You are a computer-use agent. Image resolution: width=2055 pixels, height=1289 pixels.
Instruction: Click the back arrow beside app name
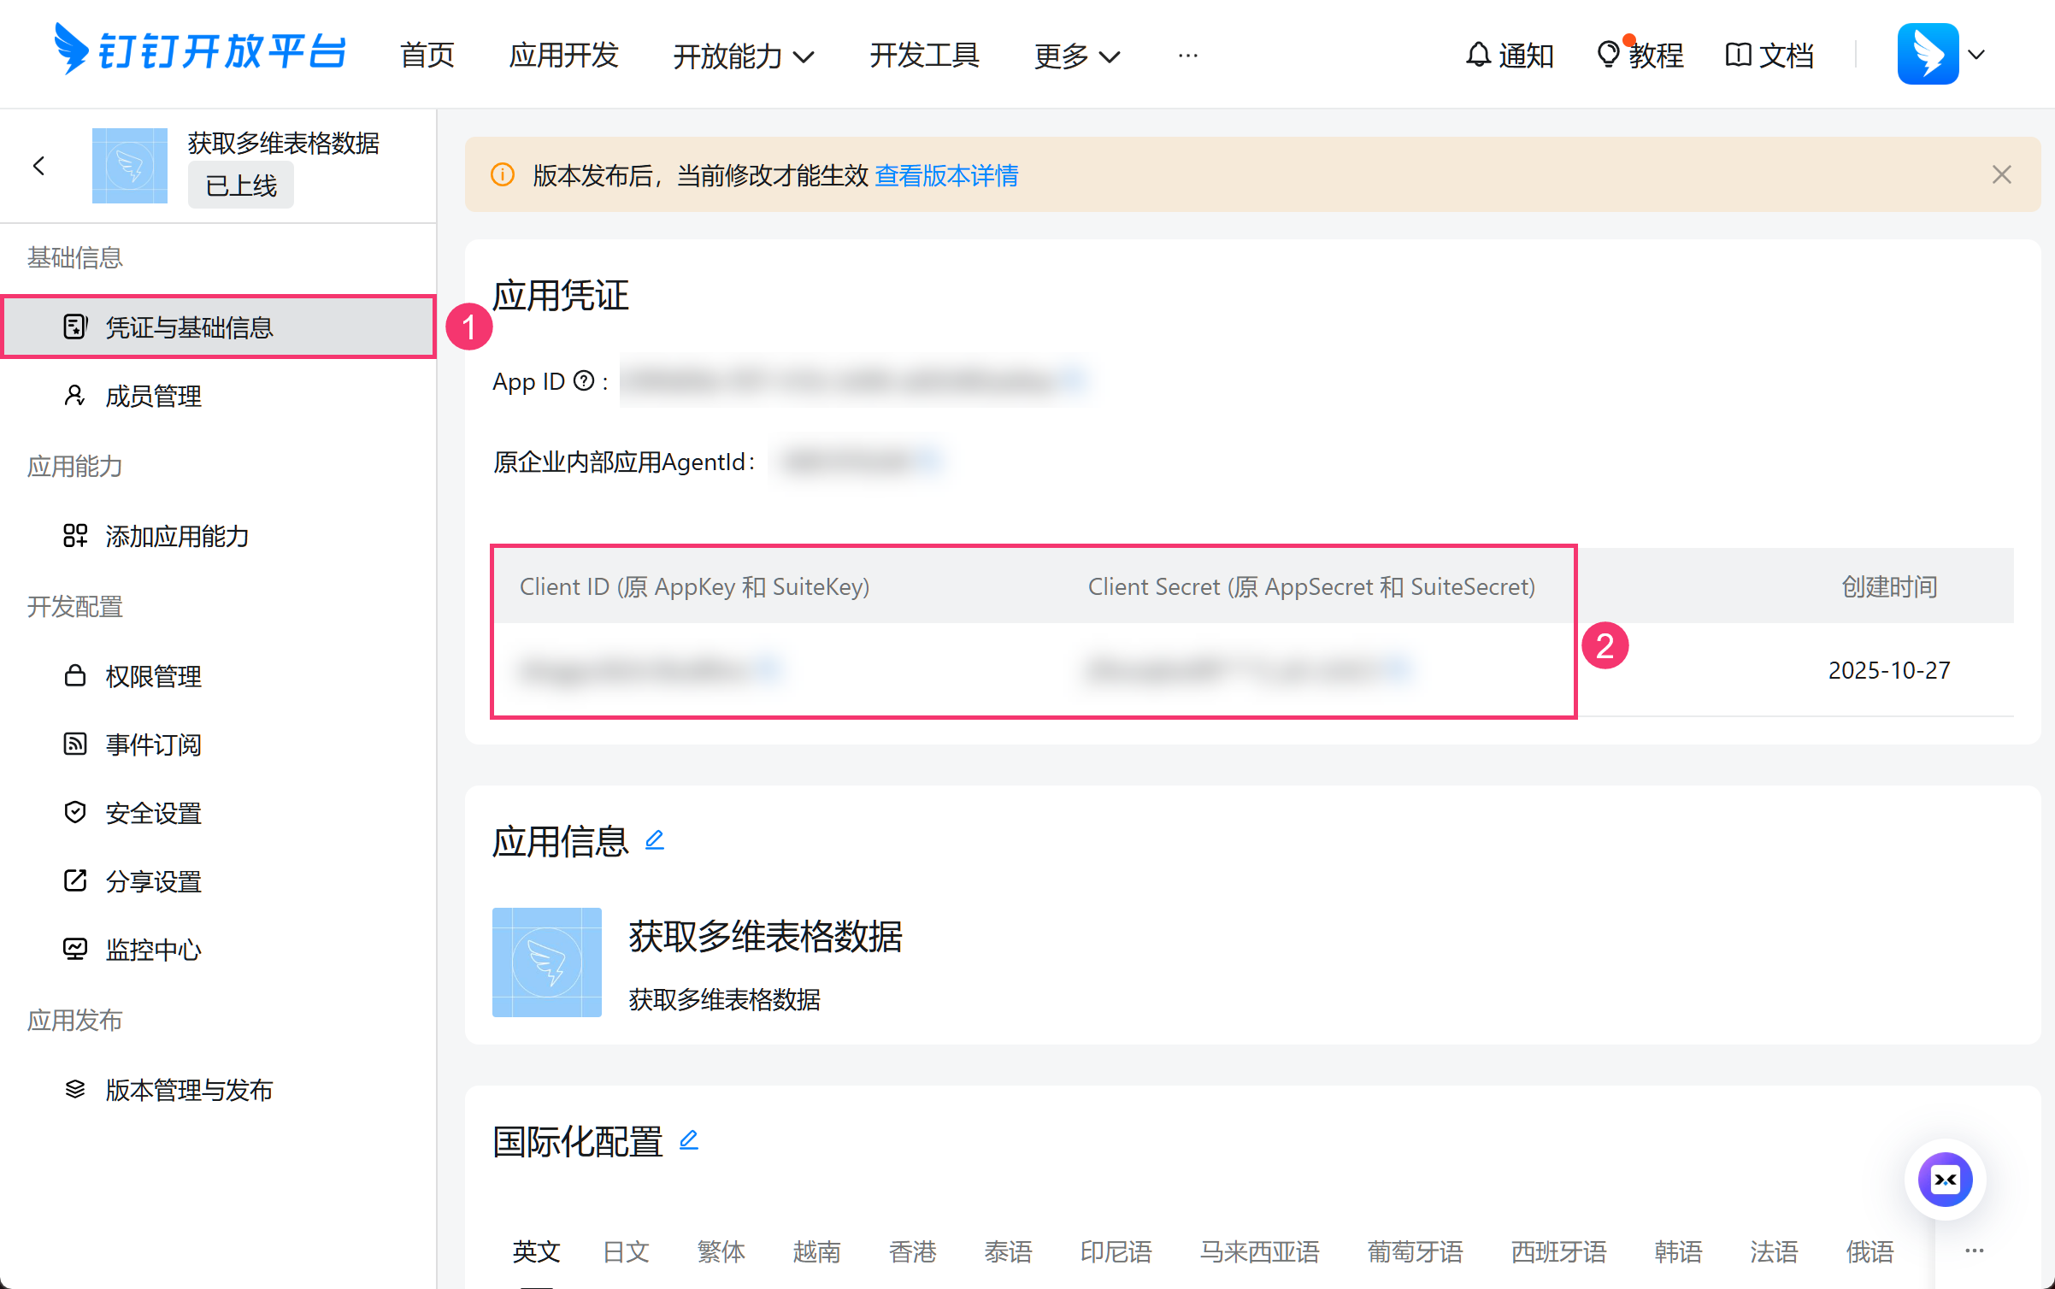click(38, 166)
